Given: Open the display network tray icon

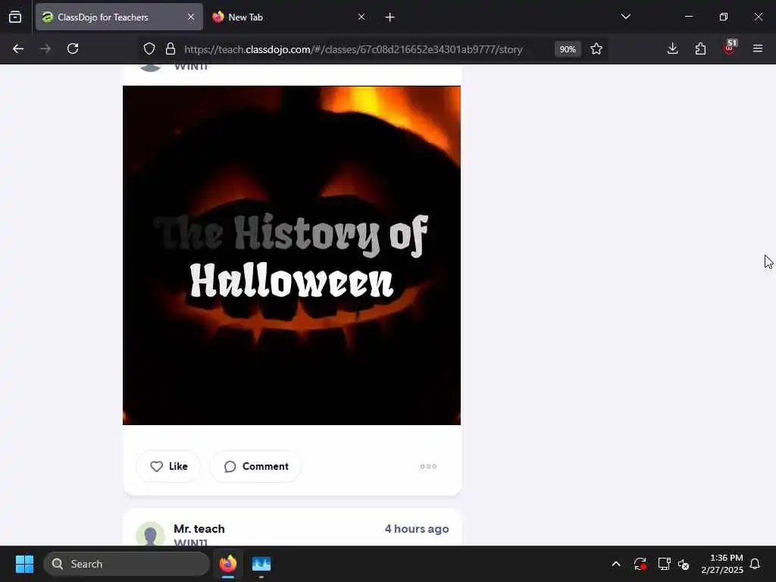Looking at the screenshot, I should (x=664, y=564).
